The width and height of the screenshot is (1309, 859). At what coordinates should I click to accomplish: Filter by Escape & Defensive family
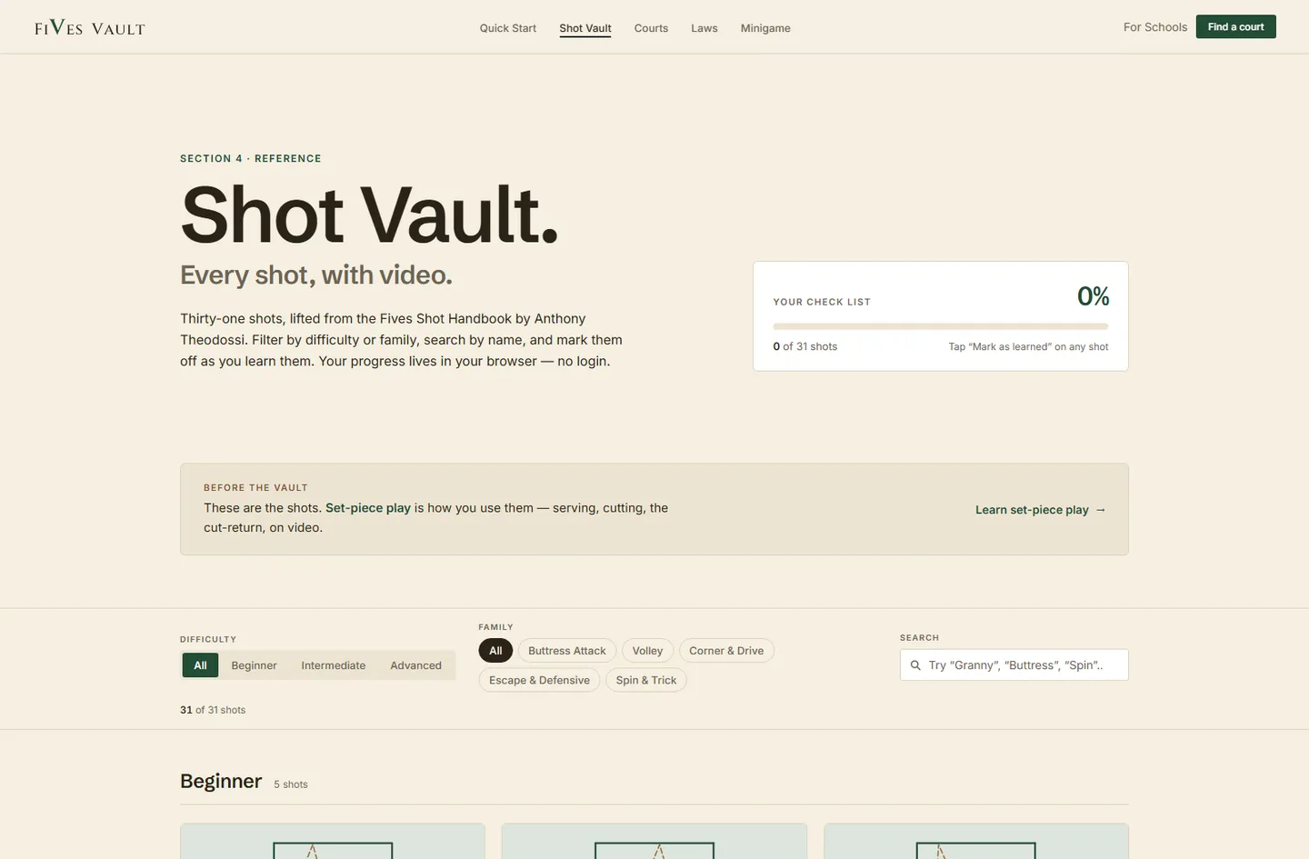pos(539,680)
